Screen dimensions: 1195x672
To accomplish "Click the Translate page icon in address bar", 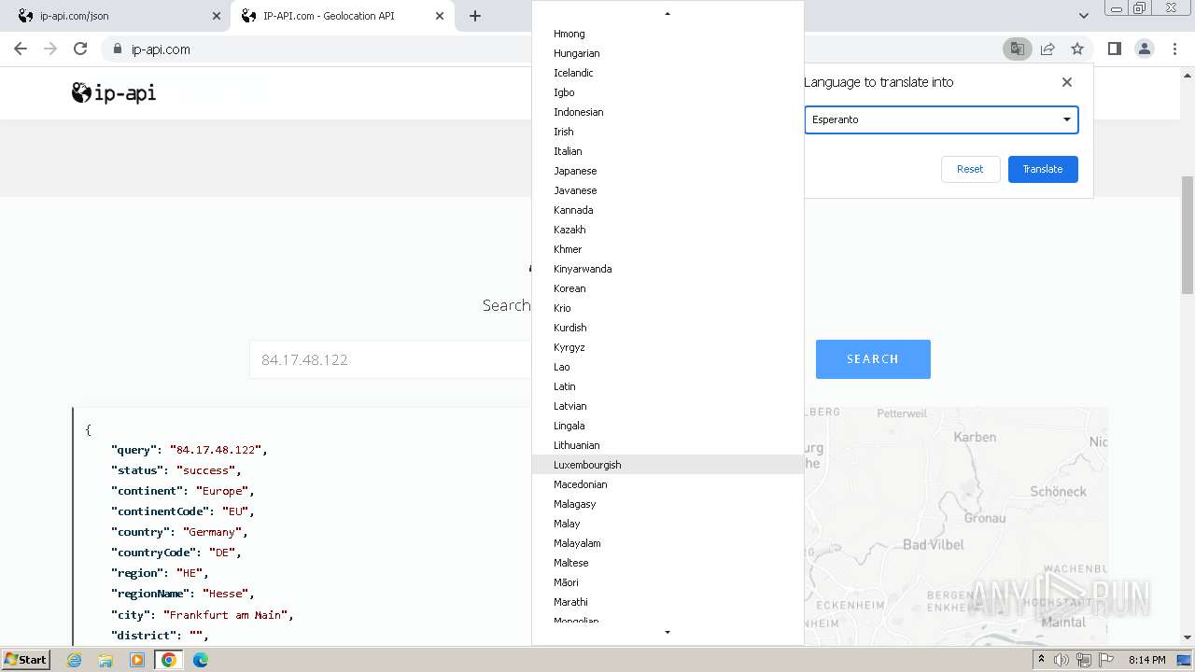I will tap(1017, 49).
